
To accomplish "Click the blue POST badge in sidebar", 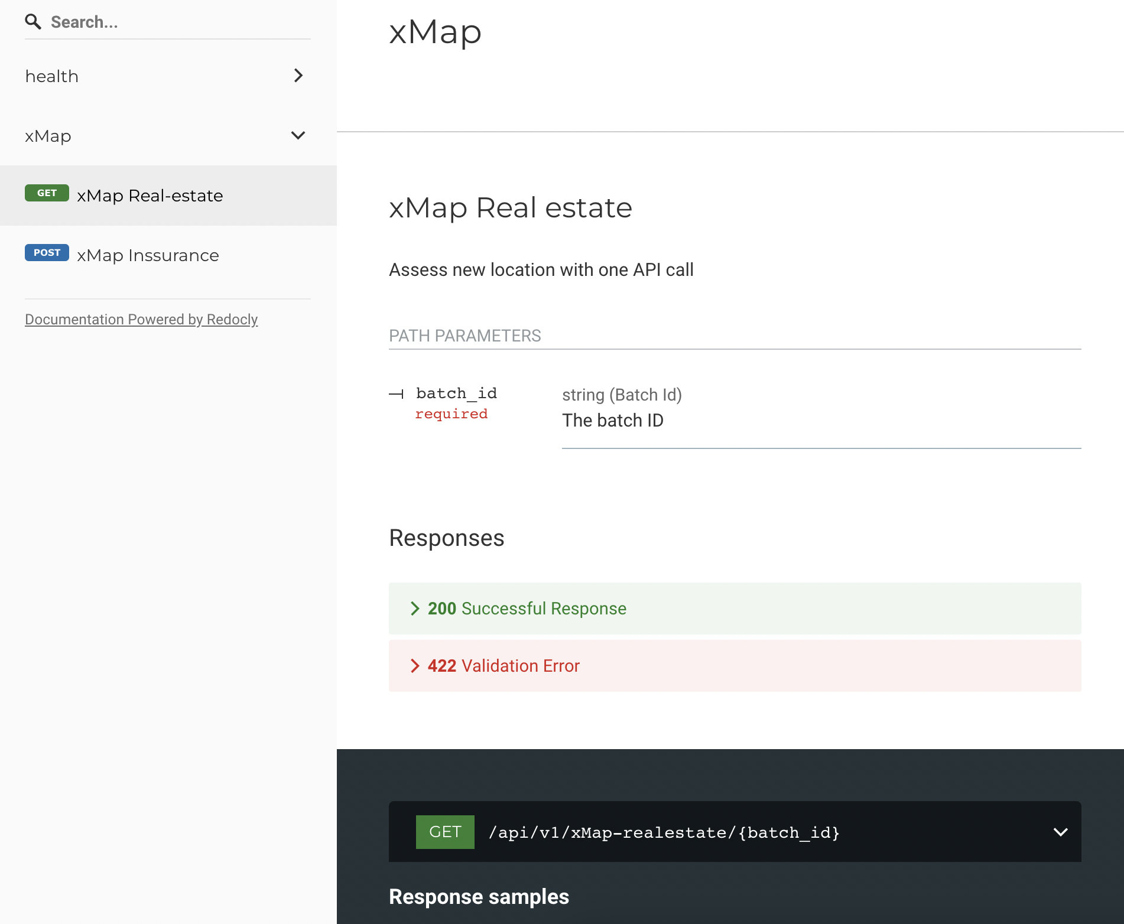I will pyautogui.click(x=47, y=253).
